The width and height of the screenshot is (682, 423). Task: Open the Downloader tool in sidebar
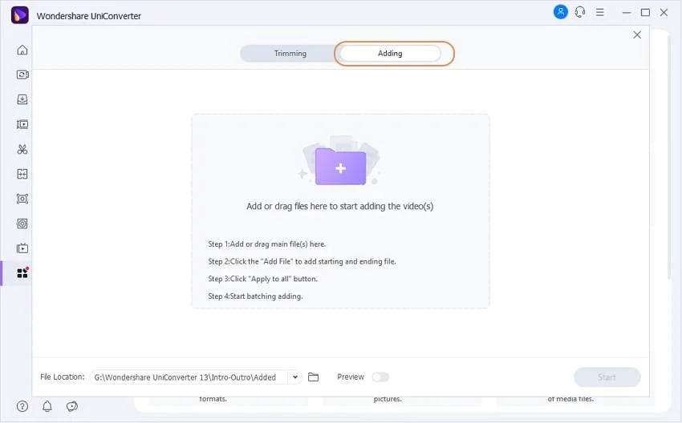click(x=22, y=99)
